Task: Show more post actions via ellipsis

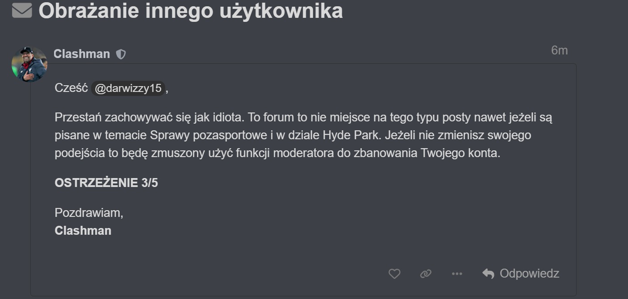Action: (x=457, y=274)
